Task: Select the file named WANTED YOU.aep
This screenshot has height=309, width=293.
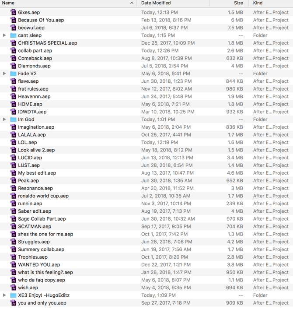Action: click(39, 265)
